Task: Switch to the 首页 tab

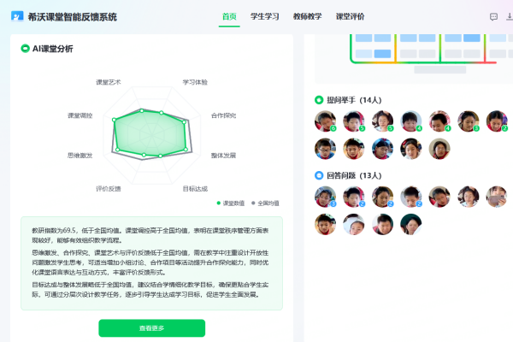Action: point(229,16)
